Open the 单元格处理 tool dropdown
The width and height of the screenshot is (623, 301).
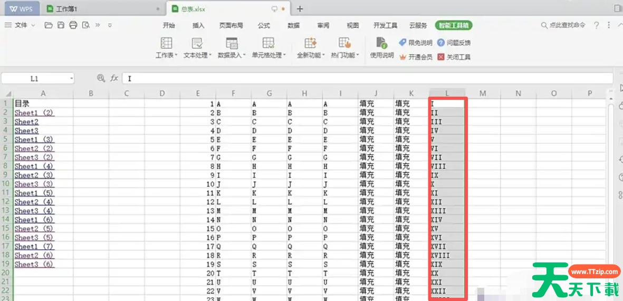click(x=269, y=48)
